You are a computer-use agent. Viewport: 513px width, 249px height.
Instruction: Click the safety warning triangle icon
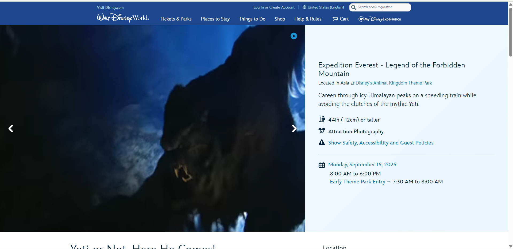(x=322, y=143)
